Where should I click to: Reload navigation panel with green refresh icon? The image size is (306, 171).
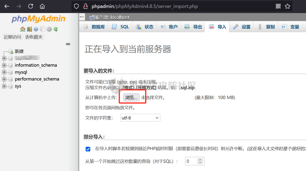[x=56, y=29]
